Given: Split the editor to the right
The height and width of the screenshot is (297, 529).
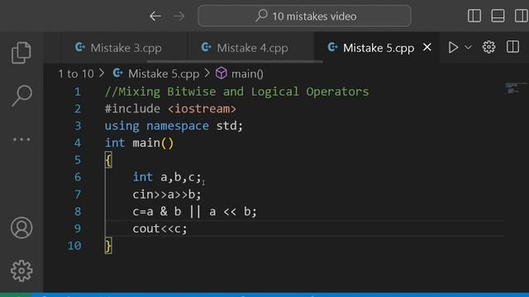Looking at the screenshot, I should click(x=512, y=47).
